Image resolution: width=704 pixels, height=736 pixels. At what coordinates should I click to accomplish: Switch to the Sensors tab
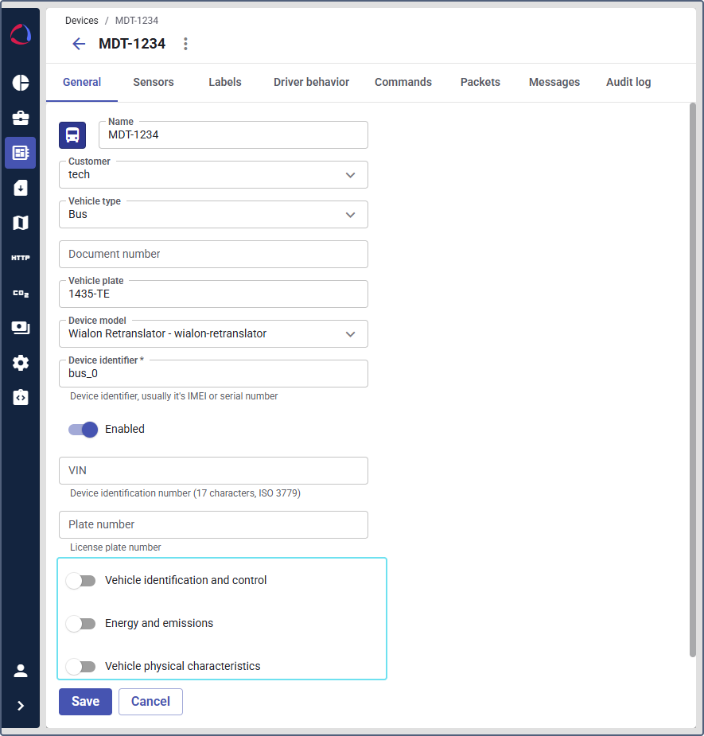(x=154, y=82)
